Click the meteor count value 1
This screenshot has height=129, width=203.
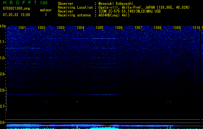click(46, 15)
